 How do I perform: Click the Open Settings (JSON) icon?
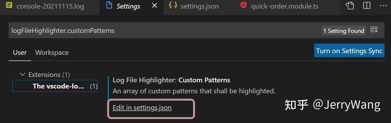[350, 6]
